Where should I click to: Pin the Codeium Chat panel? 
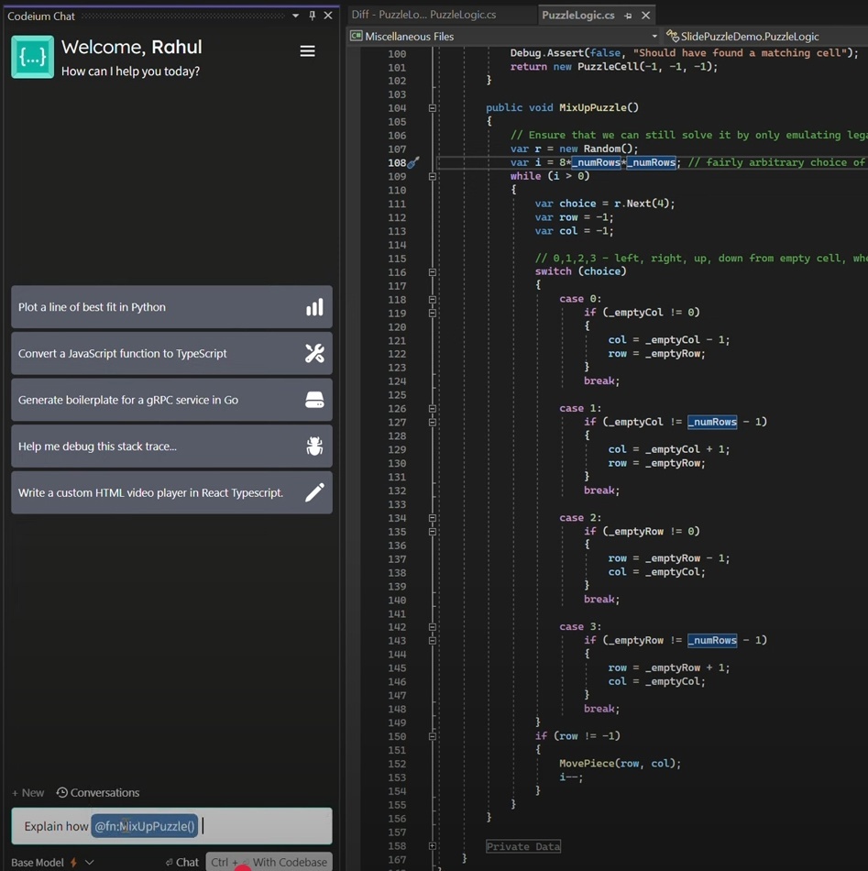pyautogui.click(x=313, y=16)
